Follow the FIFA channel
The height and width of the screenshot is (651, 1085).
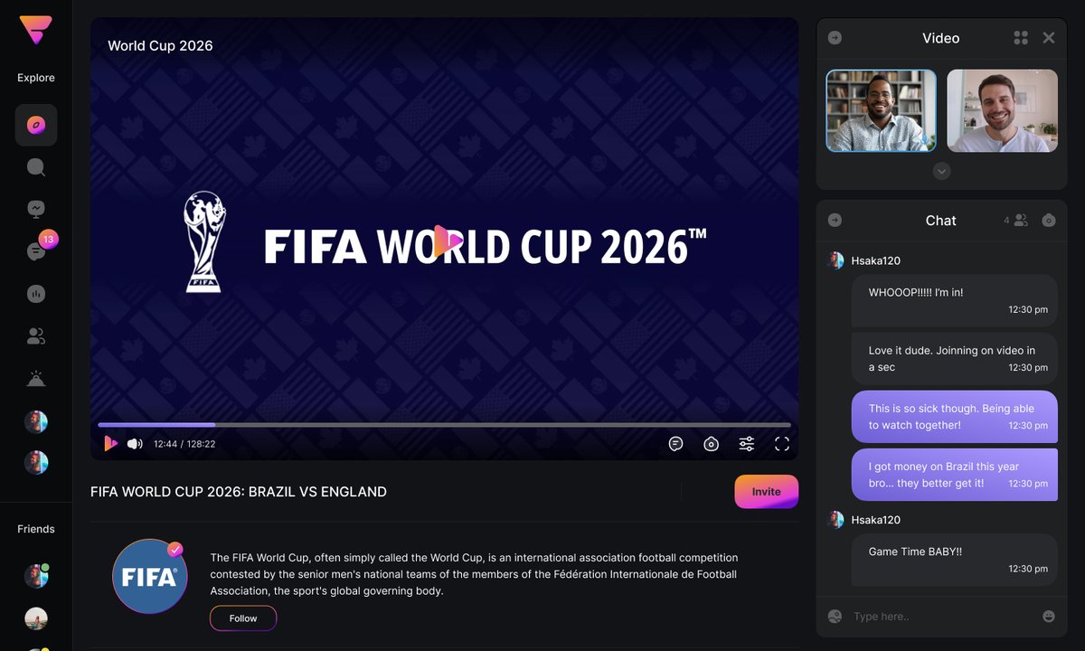(243, 618)
